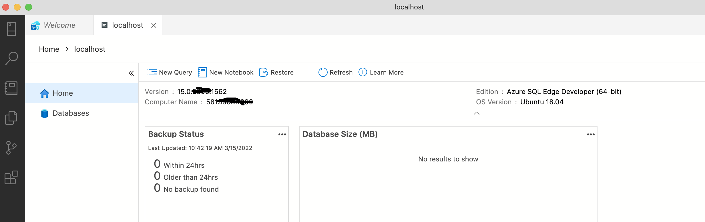This screenshot has height=222, width=705.
Task: Click the Databases cylinder icon in sidebar
Action: click(45, 113)
